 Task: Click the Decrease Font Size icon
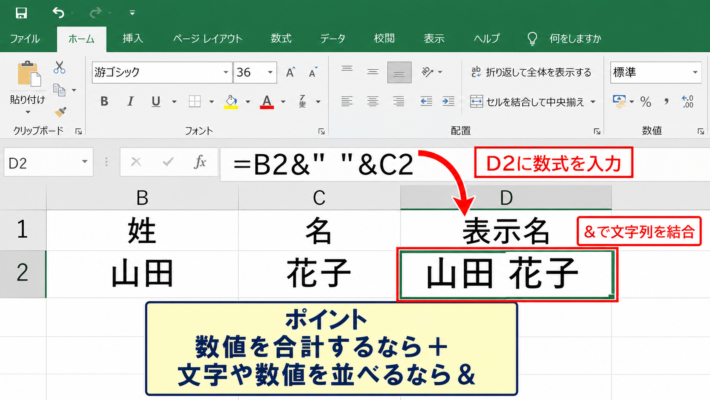(313, 72)
